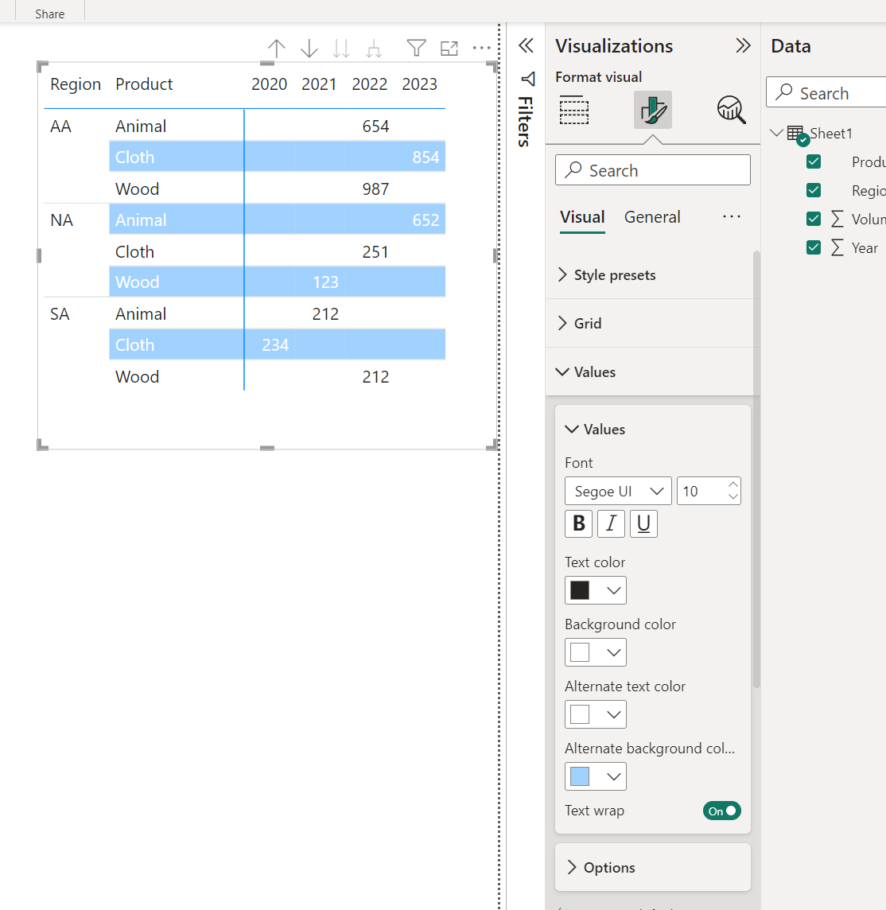Click sigma icon next to Volume

(837, 219)
